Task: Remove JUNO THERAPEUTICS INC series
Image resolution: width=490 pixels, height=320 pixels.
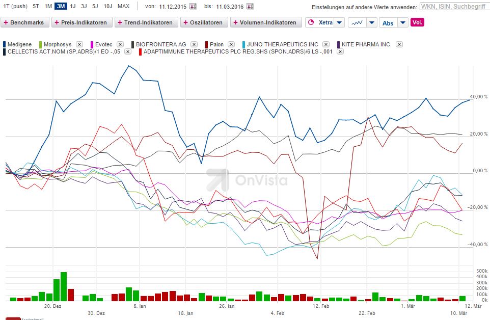Action: coord(326,44)
